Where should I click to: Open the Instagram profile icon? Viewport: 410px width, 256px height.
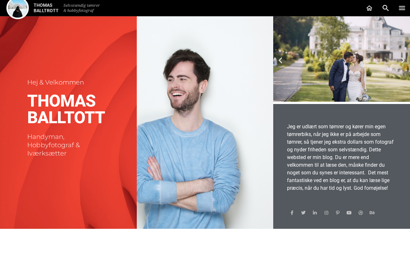click(x=326, y=213)
